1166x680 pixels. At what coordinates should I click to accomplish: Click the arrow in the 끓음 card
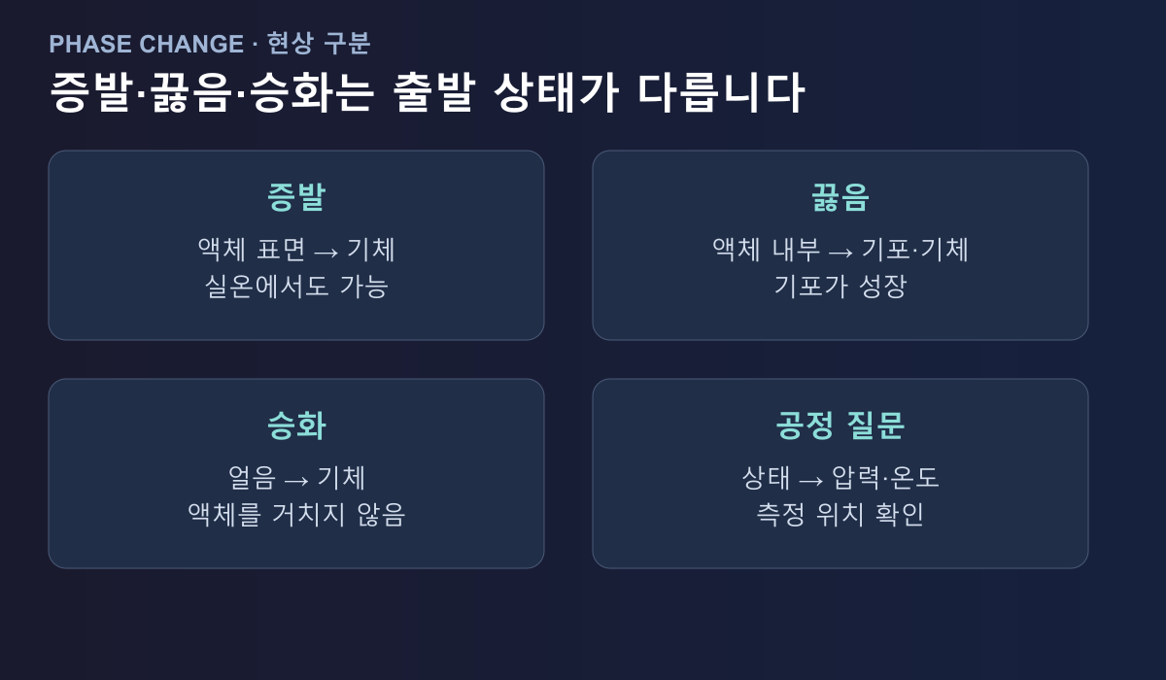click(x=841, y=252)
